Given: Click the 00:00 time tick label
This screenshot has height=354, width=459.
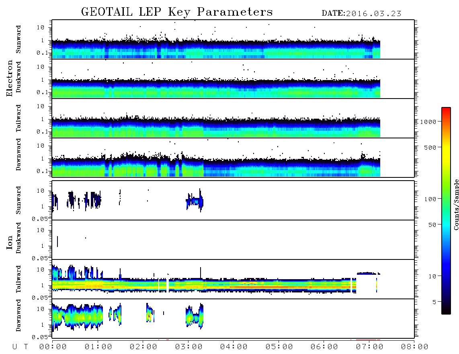Looking at the screenshot, I should coord(53,347).
